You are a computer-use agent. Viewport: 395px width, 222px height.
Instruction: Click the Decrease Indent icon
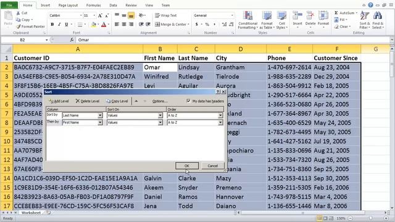tap(141, 25)
